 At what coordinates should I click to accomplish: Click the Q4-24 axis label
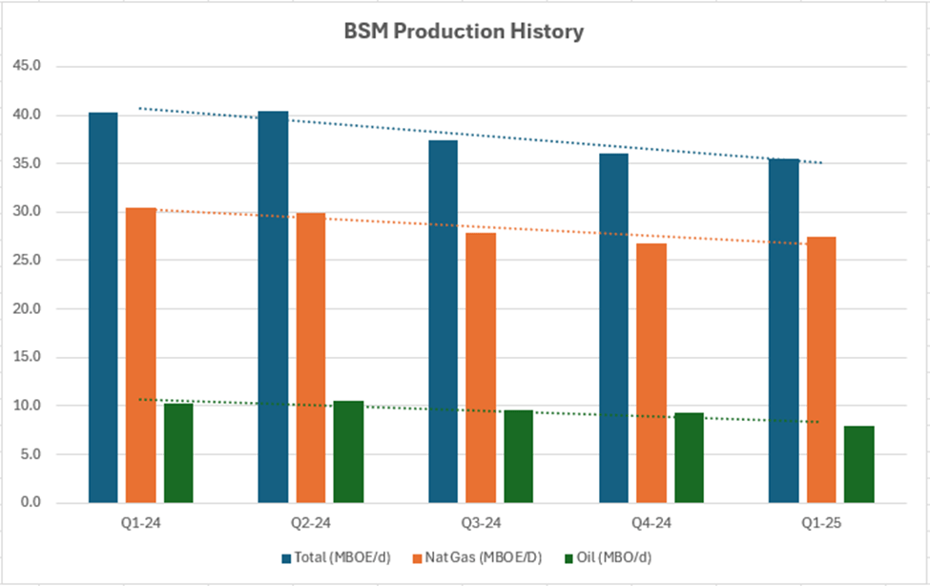tap(651, 523)
